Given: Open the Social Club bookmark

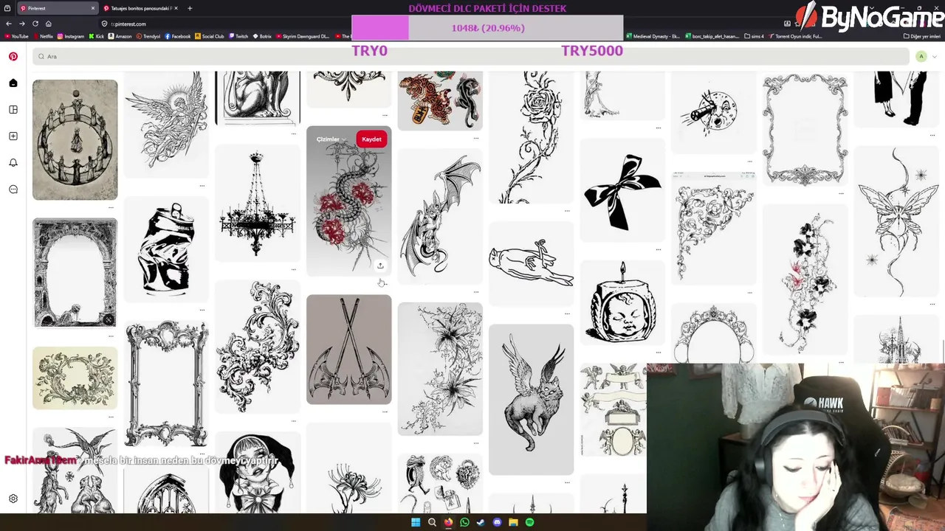Looking at the screenshot, I should pos(210,36).
